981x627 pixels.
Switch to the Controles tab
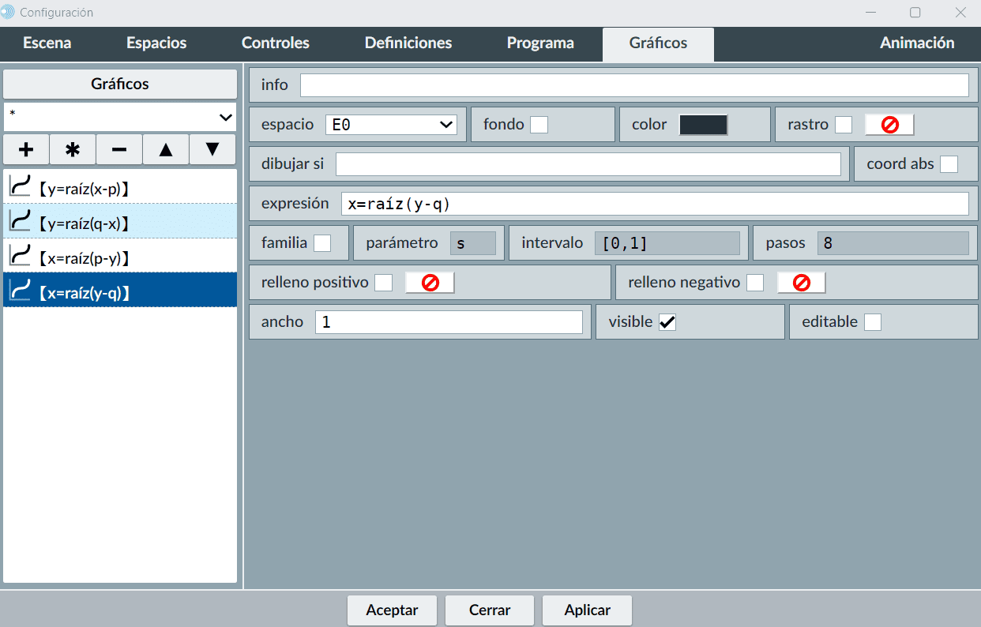(275, 43)
